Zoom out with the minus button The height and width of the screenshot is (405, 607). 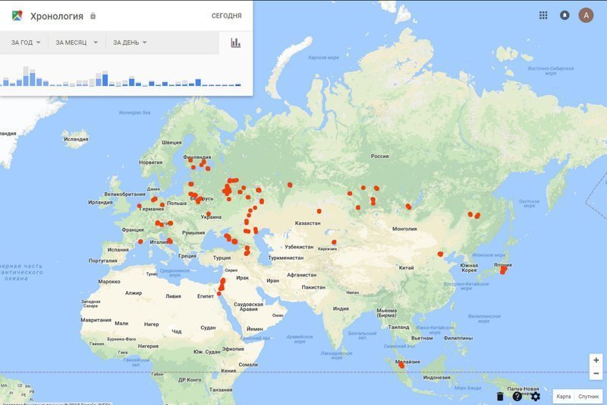[596, 373]
